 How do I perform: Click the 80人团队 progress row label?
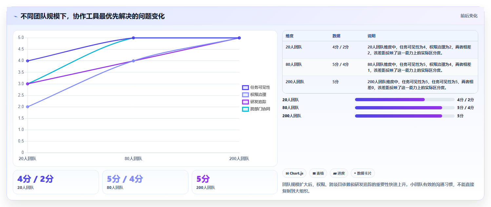(291, 108)
